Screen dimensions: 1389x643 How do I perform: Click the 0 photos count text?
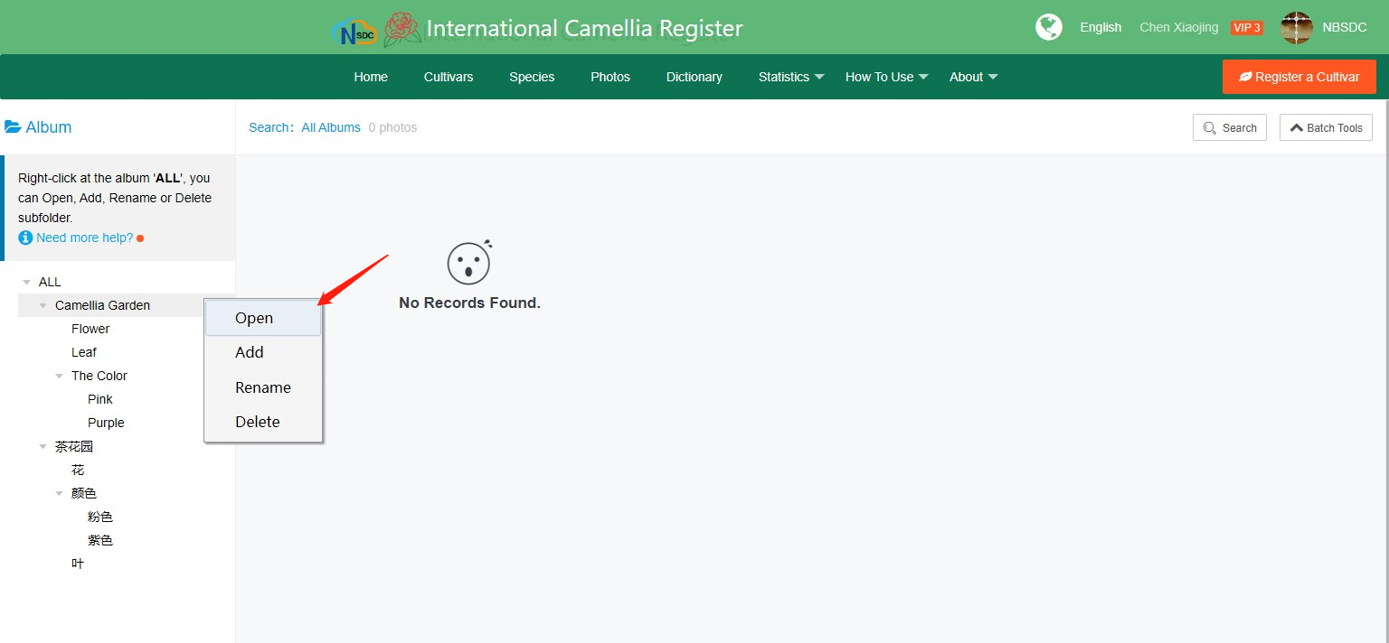(x=392, y=127)
